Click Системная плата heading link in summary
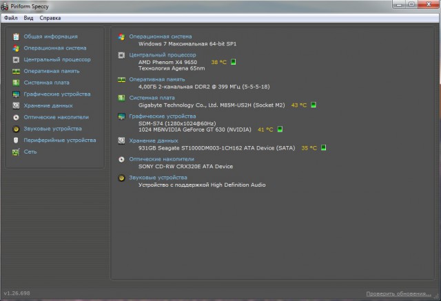 click(152, 98)
